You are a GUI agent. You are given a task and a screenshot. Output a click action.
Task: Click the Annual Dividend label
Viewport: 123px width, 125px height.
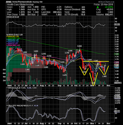coord(72,10)
